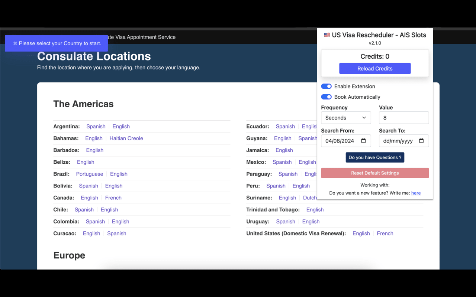The height and width of the screenshot is (297, 476).
Task: Choose English for Canada
Action: [x=90, y=198]
